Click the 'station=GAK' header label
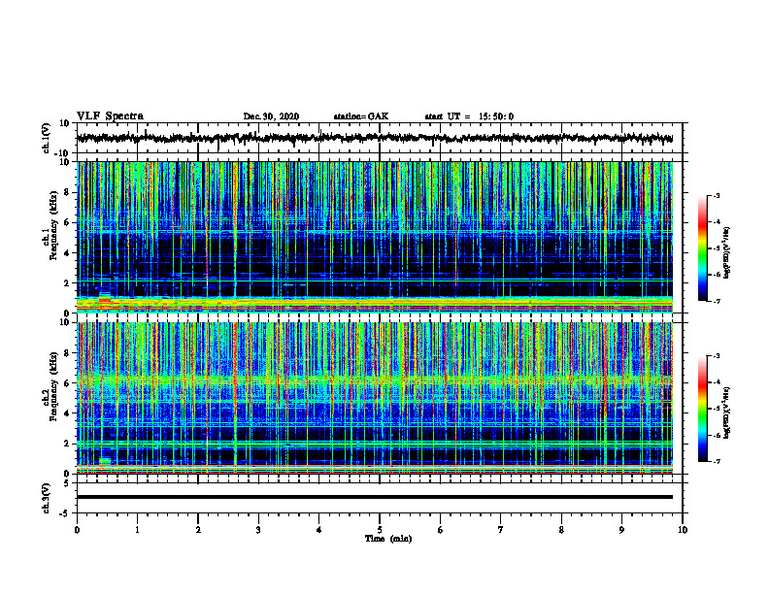The width and height of the screenshot is (769, 594). [x=361, y=116]
